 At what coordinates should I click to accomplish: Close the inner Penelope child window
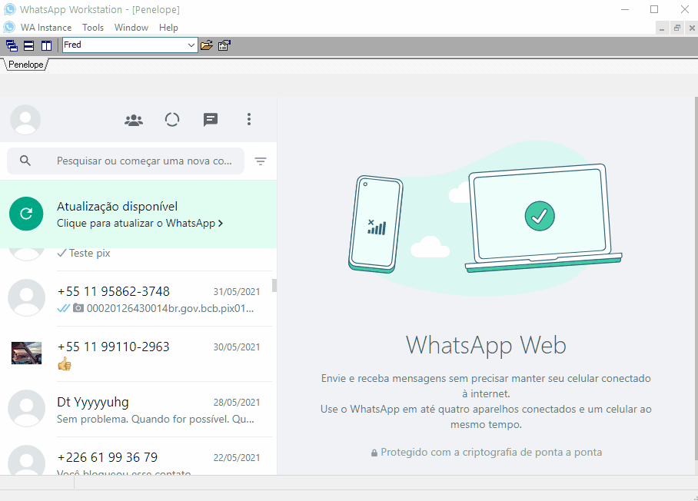692,28
